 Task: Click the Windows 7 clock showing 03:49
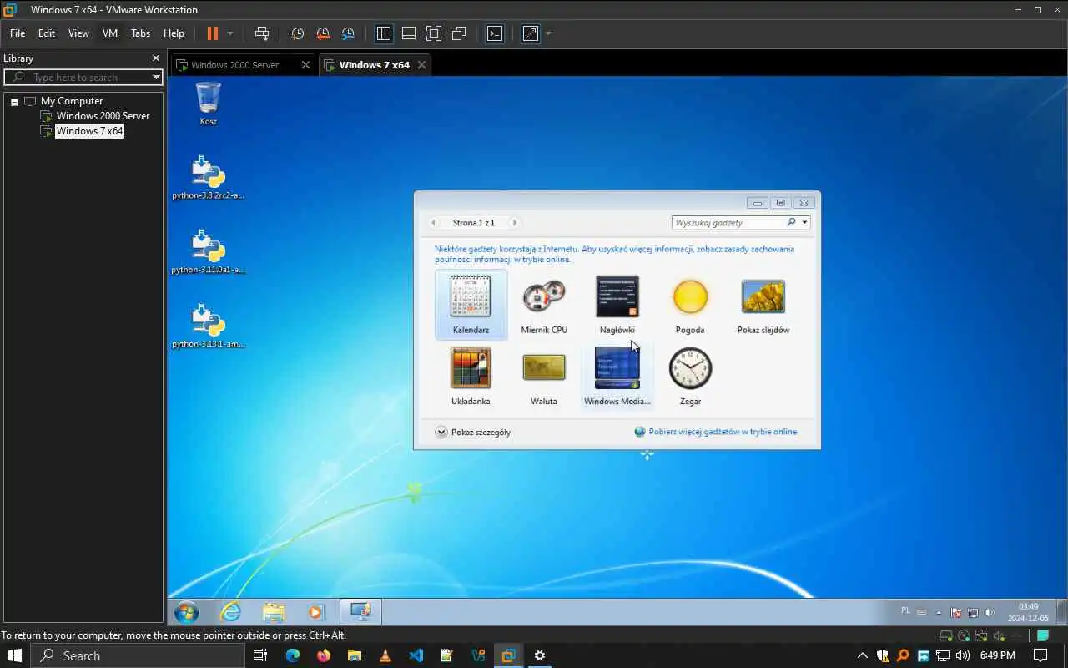(1029, 612)
